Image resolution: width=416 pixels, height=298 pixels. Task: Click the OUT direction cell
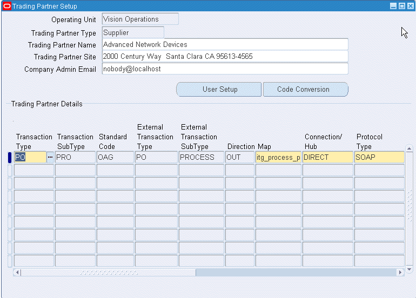pos(240,157)
